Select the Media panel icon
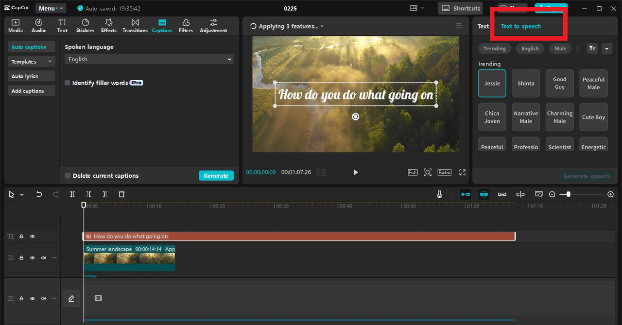622x325 pixels. [15, 25]
